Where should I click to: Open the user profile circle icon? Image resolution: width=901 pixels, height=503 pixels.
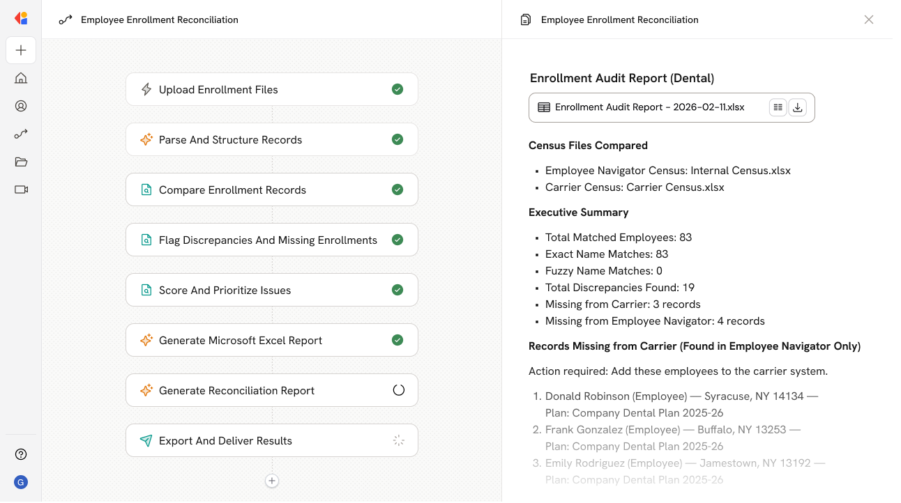(21, 106)
